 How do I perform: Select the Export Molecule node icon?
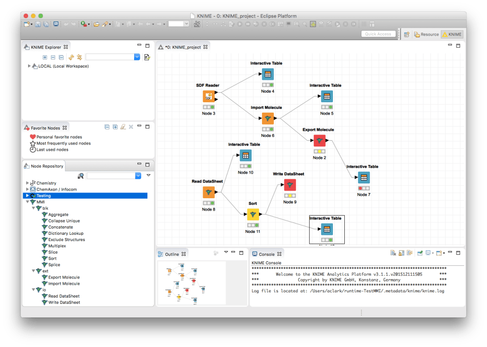click(319, 141)
